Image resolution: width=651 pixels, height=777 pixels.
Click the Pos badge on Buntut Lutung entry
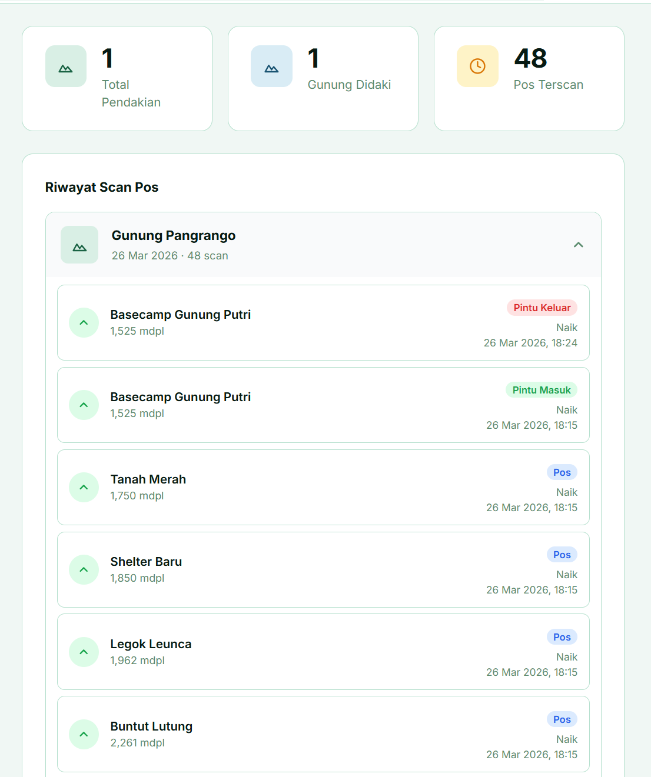click(x=562, y=719)
